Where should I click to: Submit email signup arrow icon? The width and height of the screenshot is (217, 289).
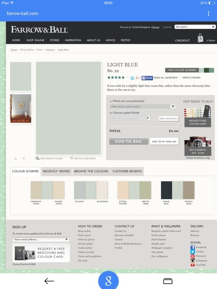point(67,239)
